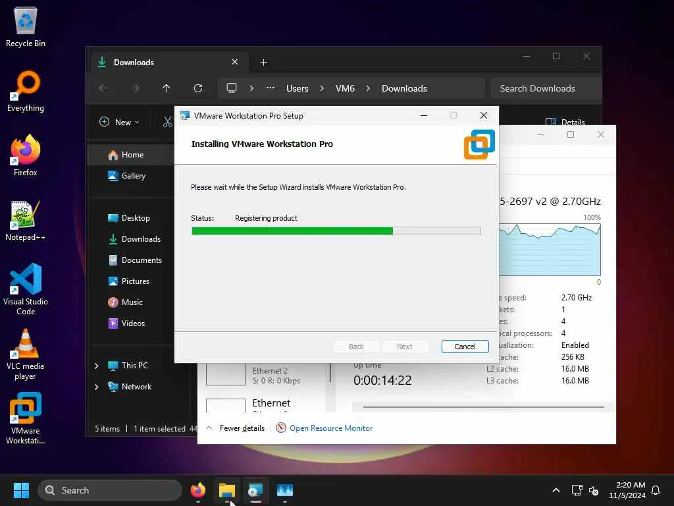Select Home in the Explorer sidebar
This screenshot has height=506, width=674.
(x=132, y=154)
